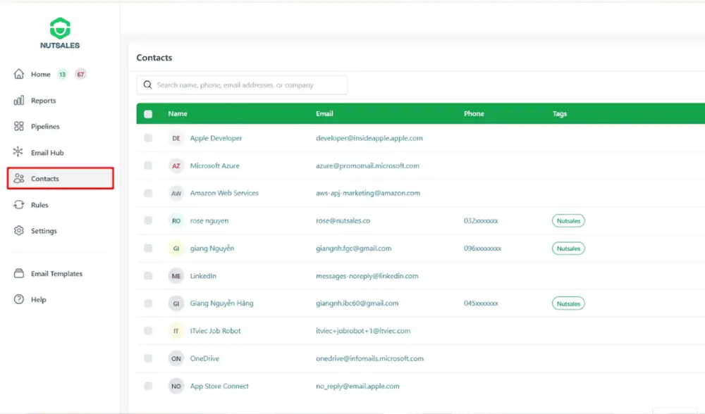Screen dimensions: 705x414
Task: Click the NutSales shield logo
Action: click(60, 28)
